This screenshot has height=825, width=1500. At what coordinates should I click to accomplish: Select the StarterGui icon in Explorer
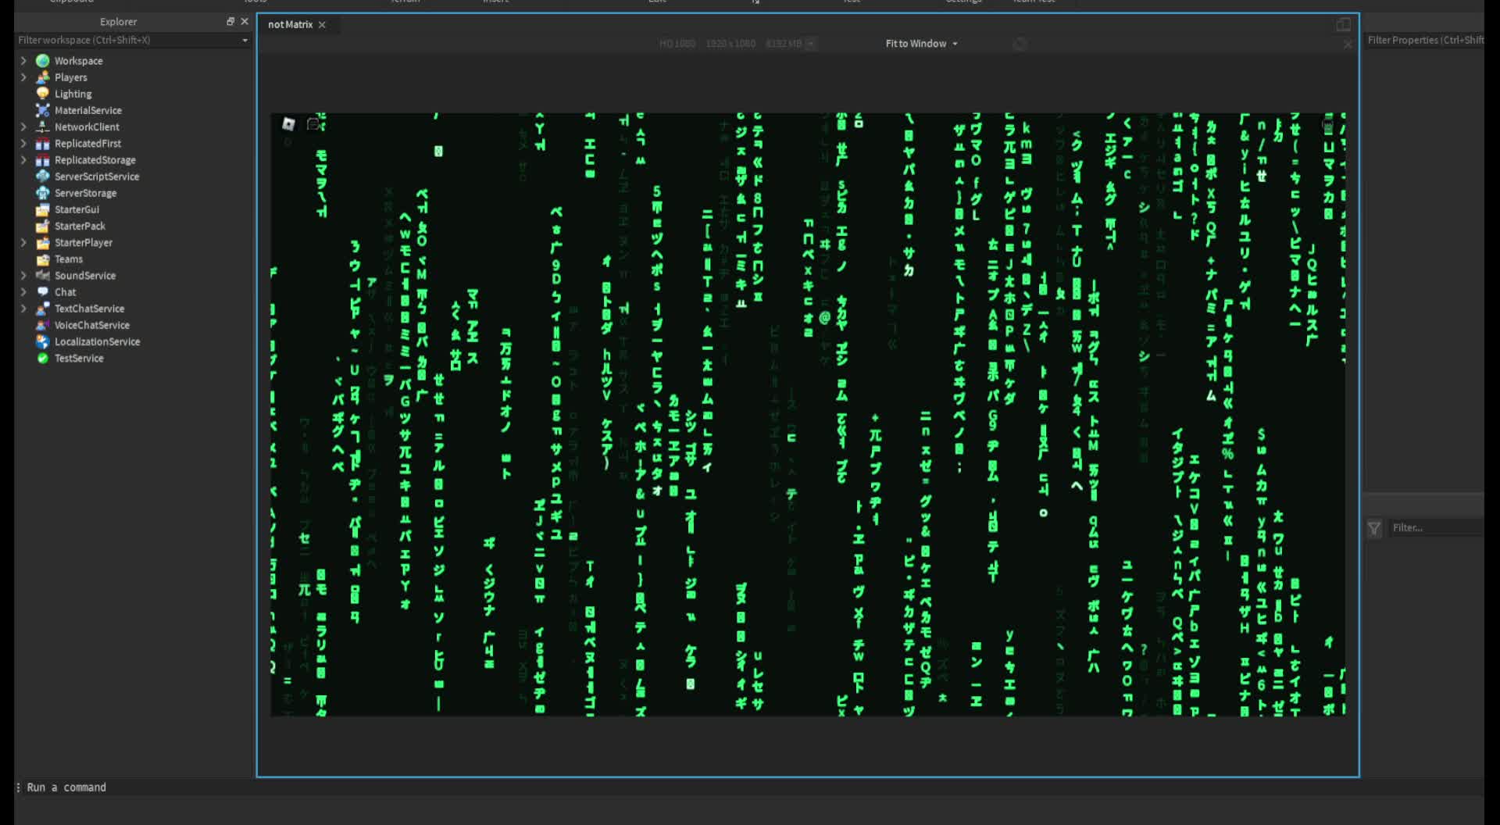[42, 209]
